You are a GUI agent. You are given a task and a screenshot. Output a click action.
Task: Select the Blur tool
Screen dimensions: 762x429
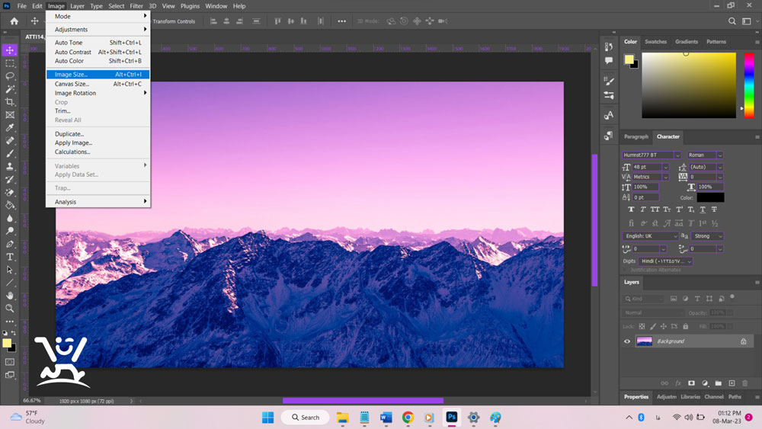click(x=10, y=218)
